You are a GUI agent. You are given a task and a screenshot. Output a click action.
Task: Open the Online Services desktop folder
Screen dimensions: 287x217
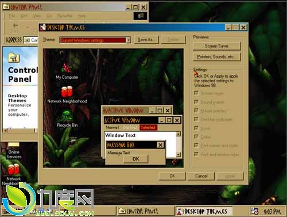tap(14, 144)
